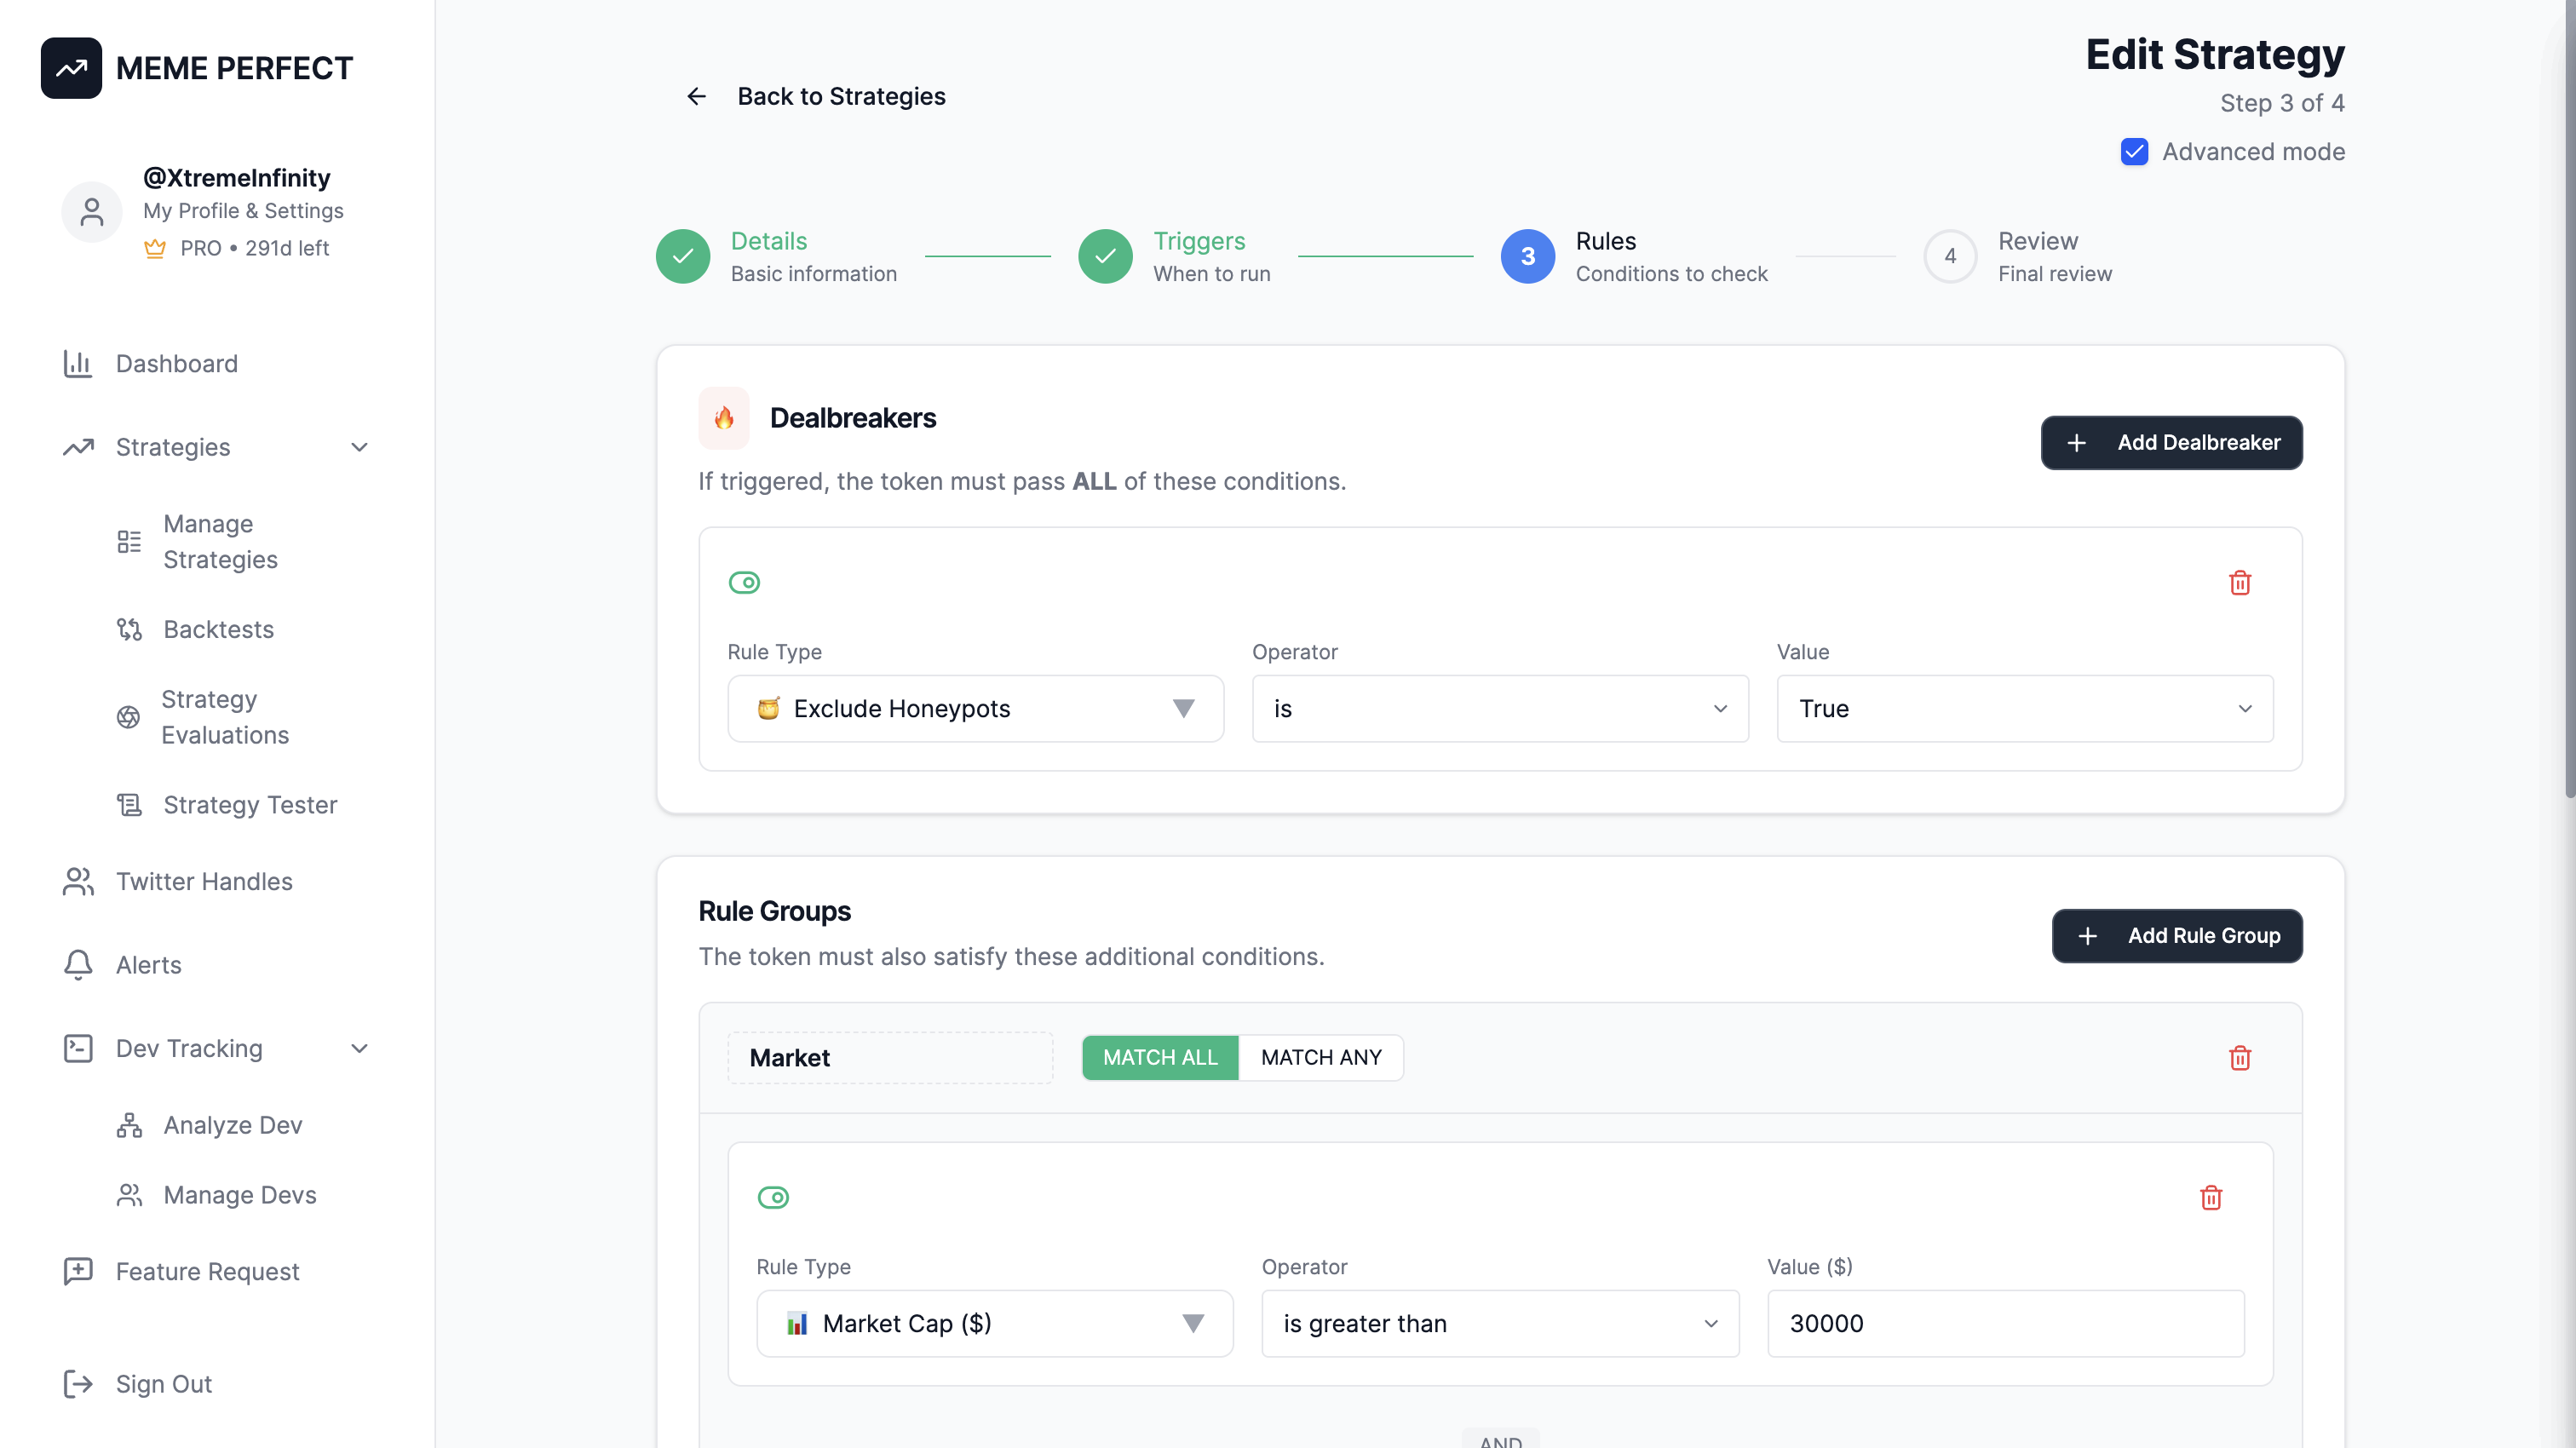Go to the Review step in the wizard
Screen dimensions: 2576x1448
pos(1949,256)
